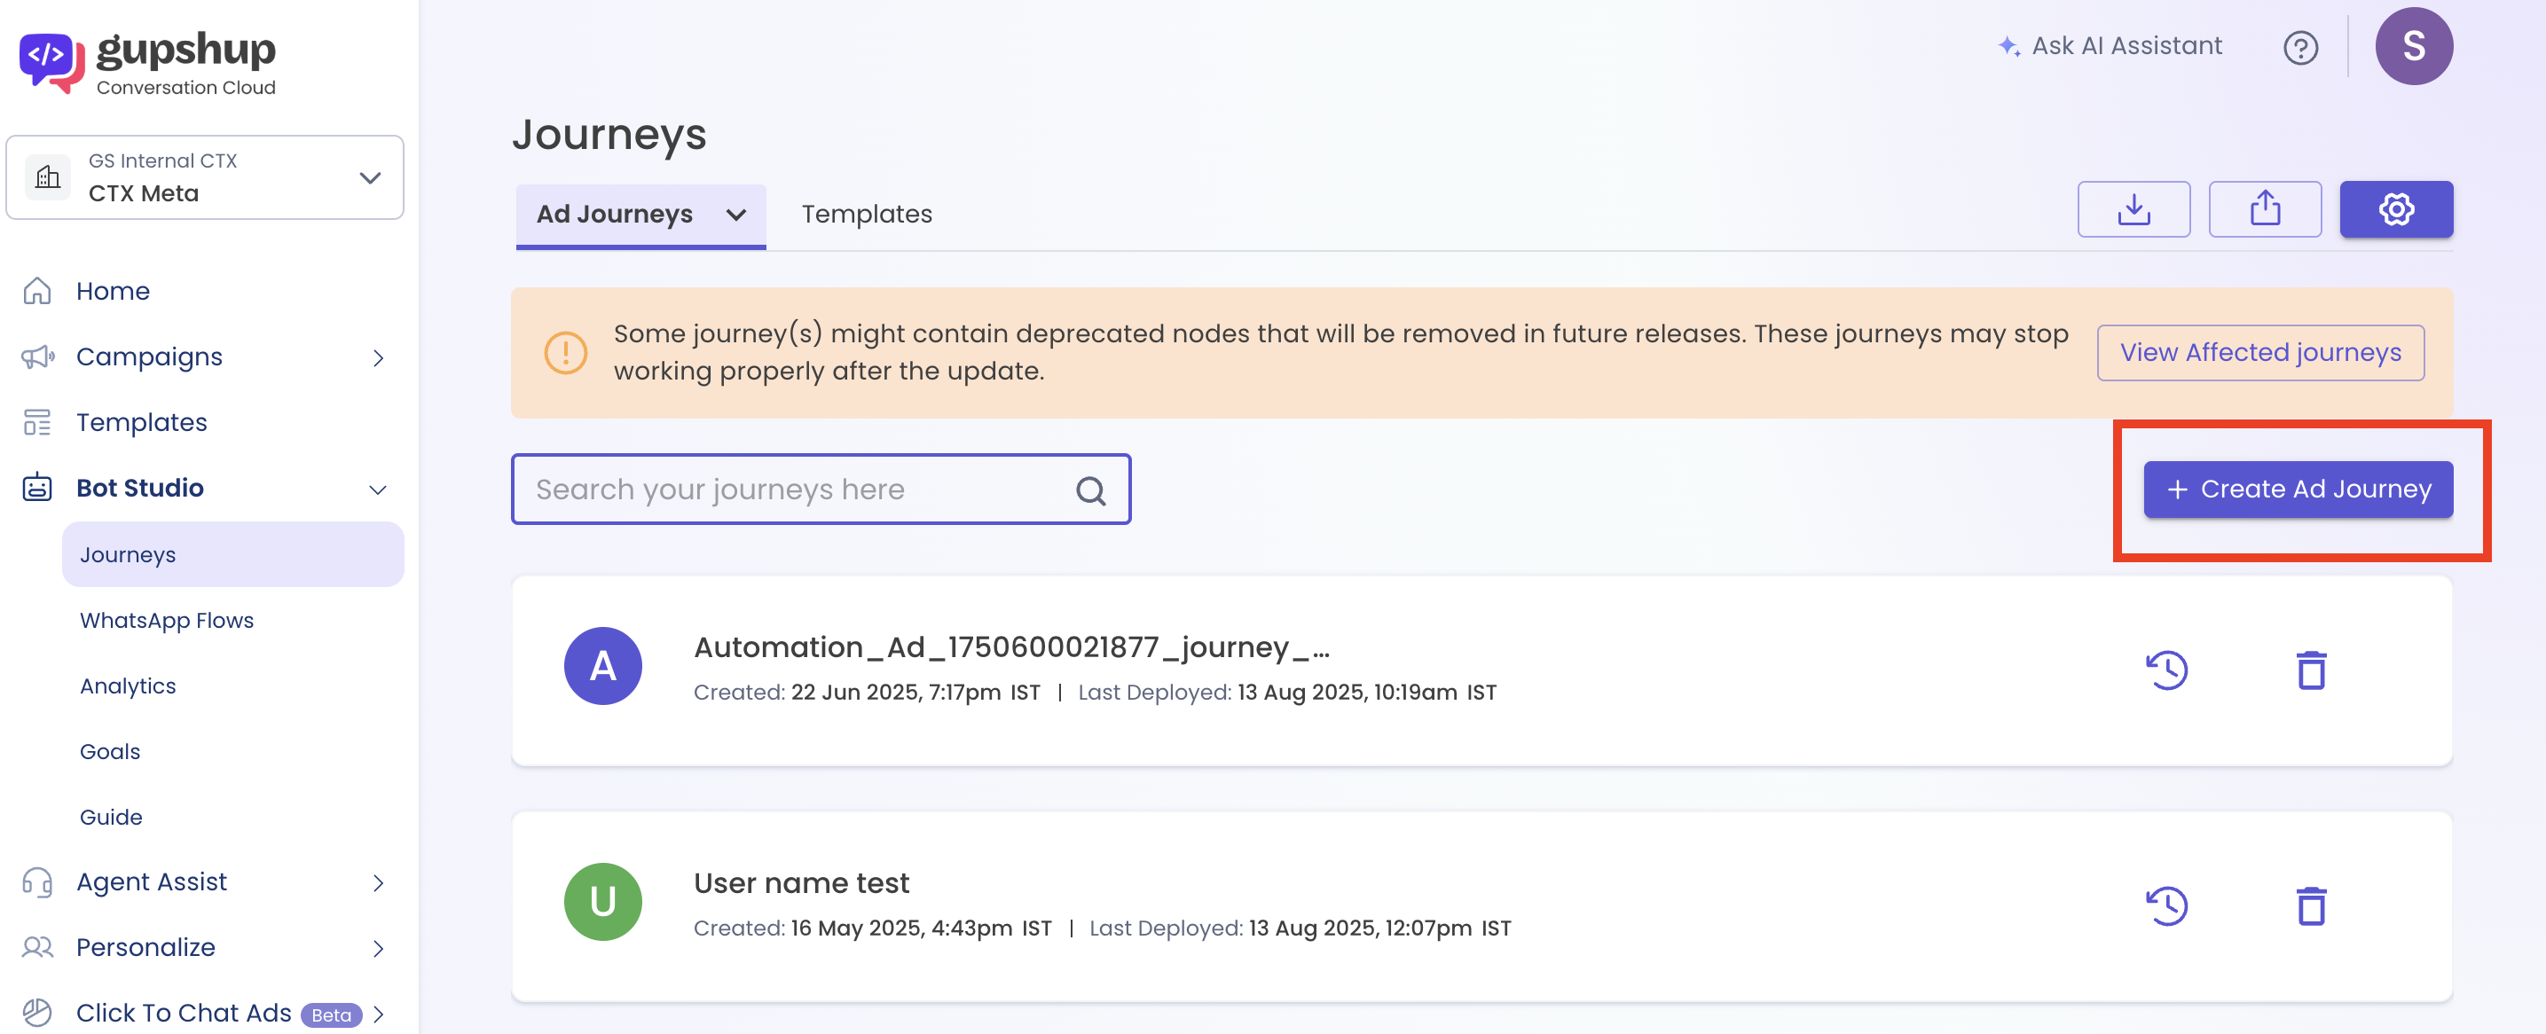Screen dimensions: 2546x1034
Task: Click the AI sparkle icon
Action: (2008, 46)
